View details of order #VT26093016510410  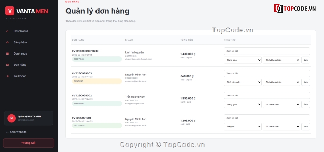tap(267, 51)
